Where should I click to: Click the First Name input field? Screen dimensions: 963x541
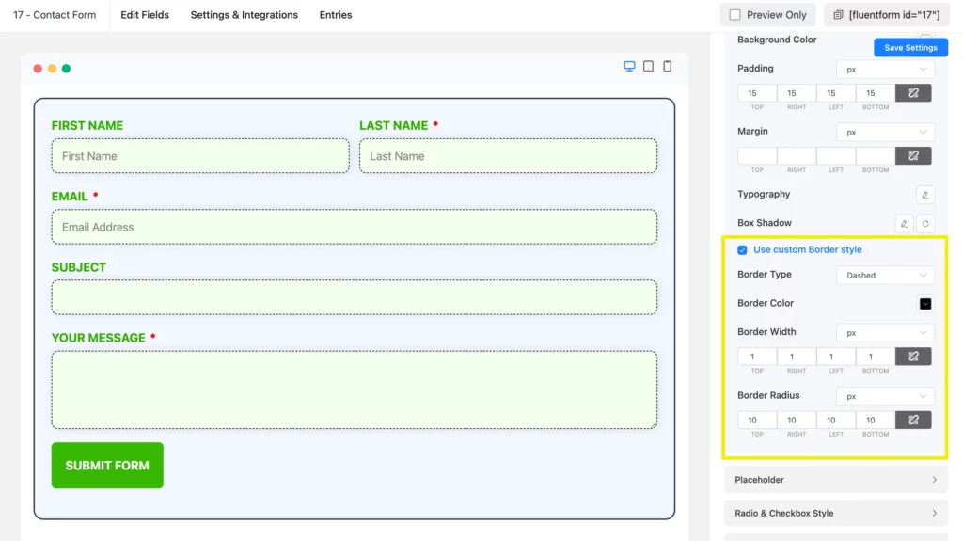pos(200,156)
